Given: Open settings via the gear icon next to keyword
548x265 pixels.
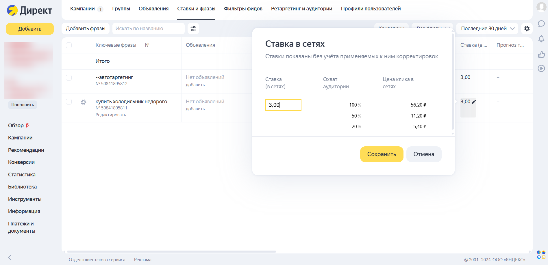Looking at the screenshot, I should [84, 102].
